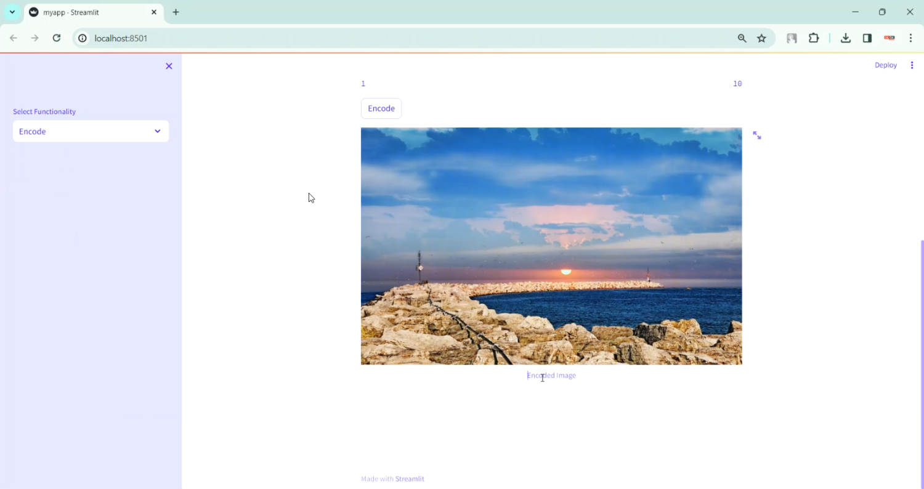Image resolution: width=924 pixels, height=489 pixels.
Task: Open the browser Downloads icon
Action: [845, 38]
